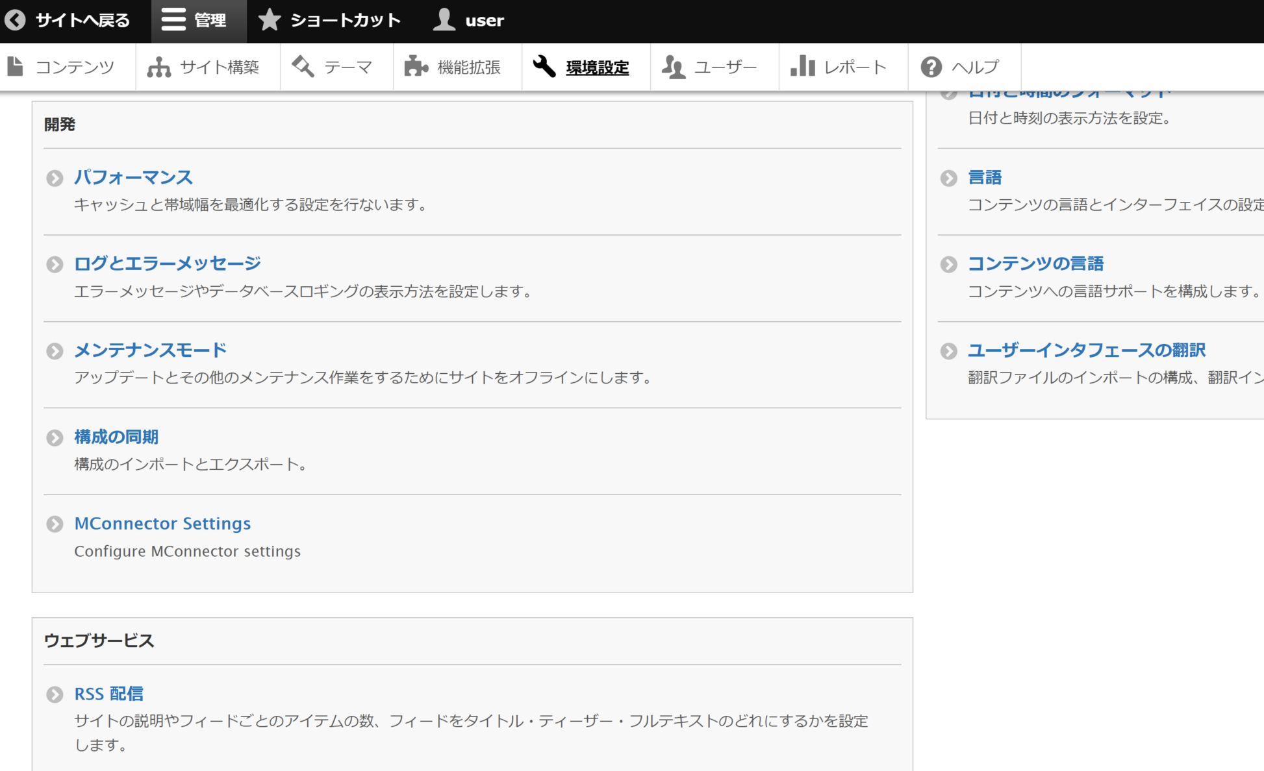Click description キャッシュと帯域幅を最適化する設定を行ないます。
Image resolution: width=1264 pixels, height=771 pixels.
[251, 204]
